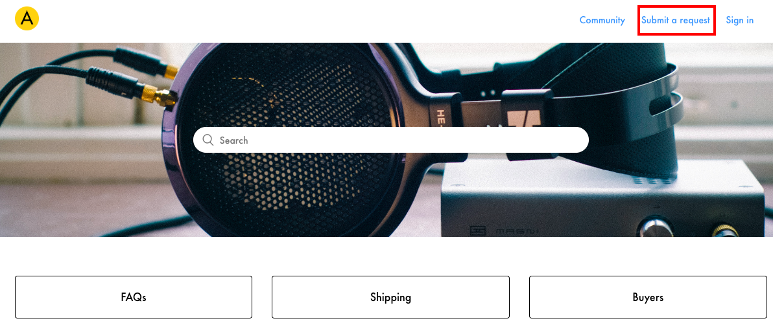773x334 pixels.
Task: Click the magnifying glass search icon
Action: [208, 140]
